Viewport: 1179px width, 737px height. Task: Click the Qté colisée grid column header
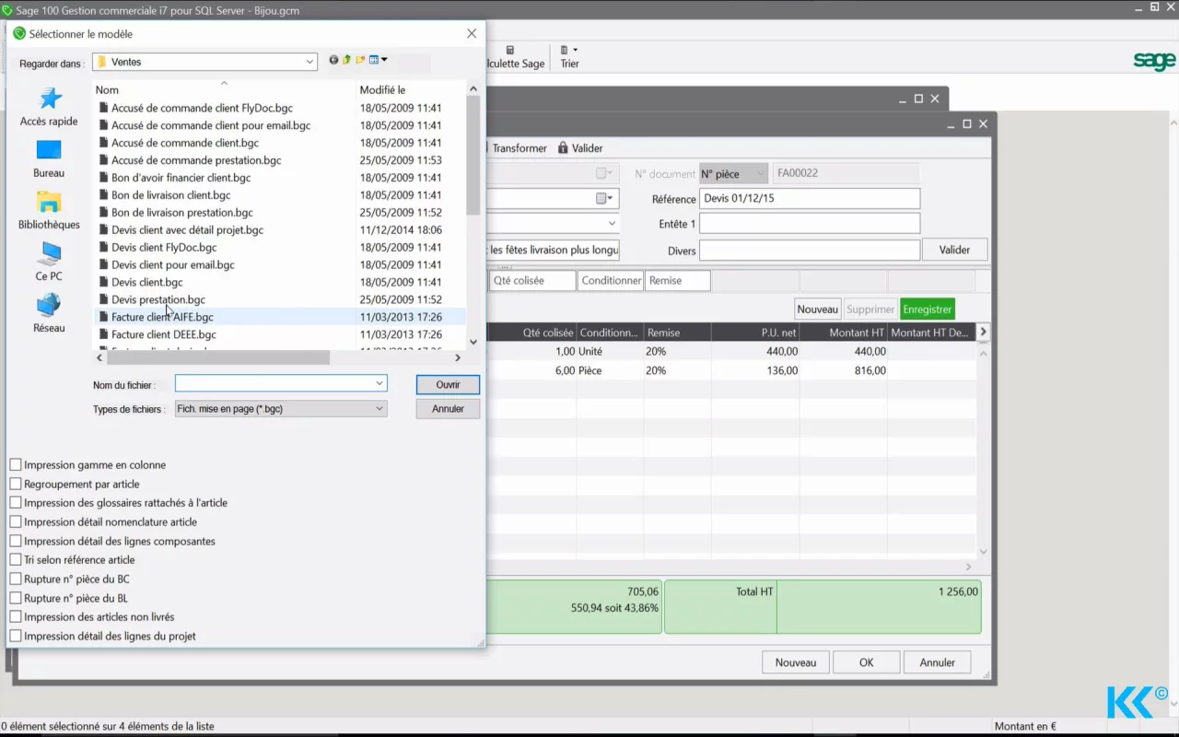point(532,333)
